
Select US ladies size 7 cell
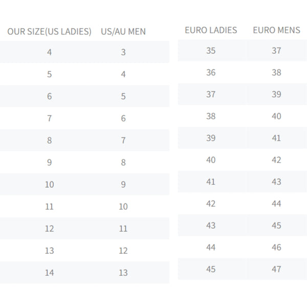tap(49, 118)
